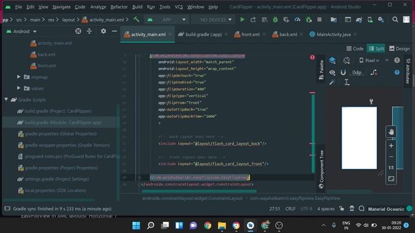
Task: Run the app with green play button
Action: point(242,19)
